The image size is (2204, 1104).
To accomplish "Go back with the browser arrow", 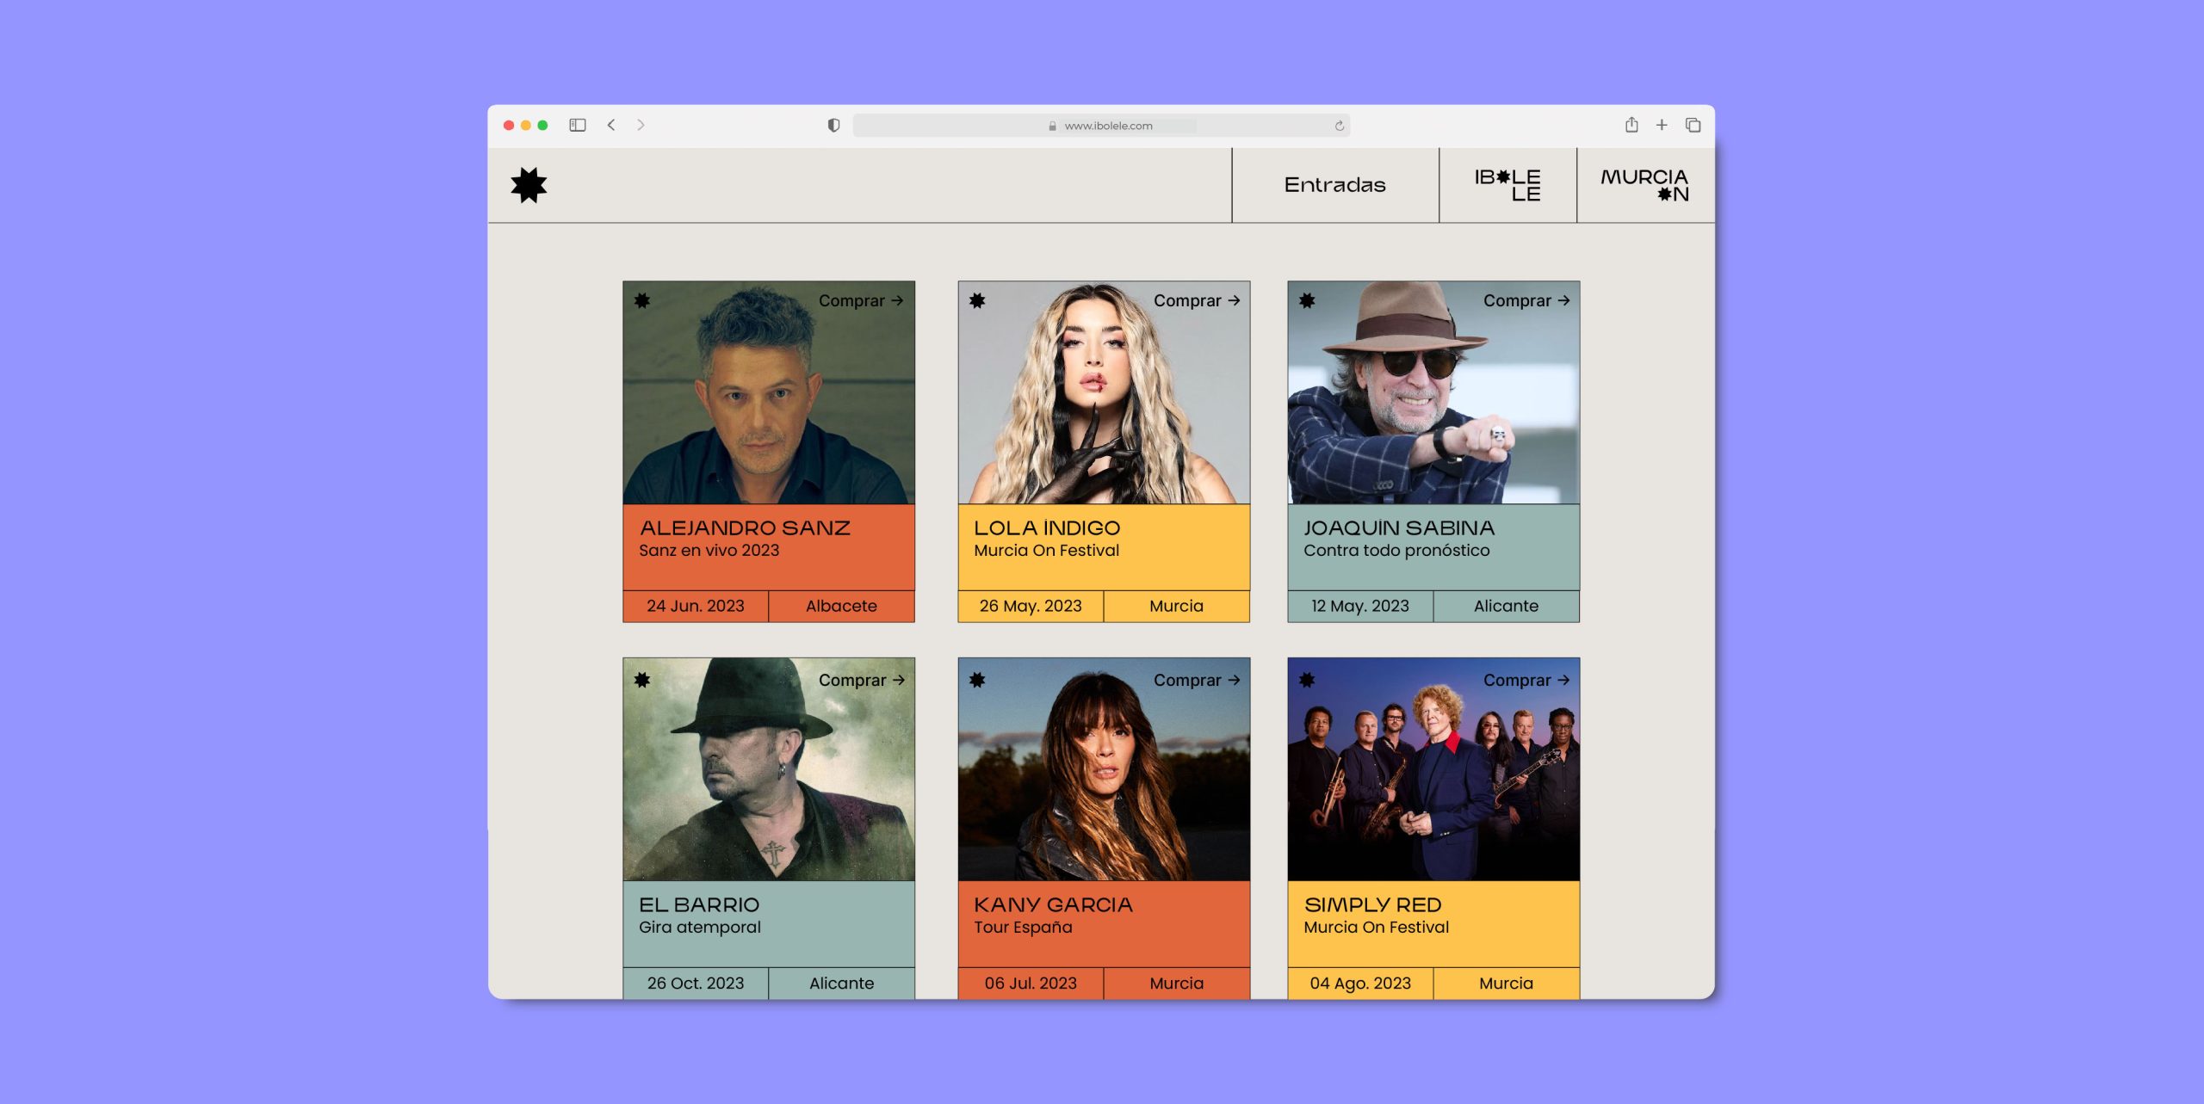I will click(x=611, y=125).
